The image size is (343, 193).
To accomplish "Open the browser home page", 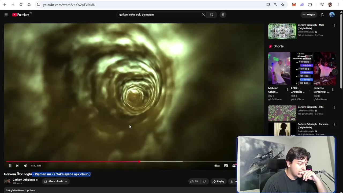I will coord(29,5).
